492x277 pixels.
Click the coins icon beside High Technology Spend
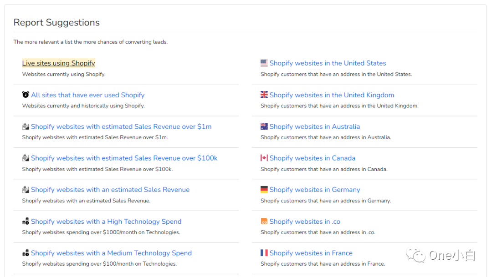click(26, 222)
